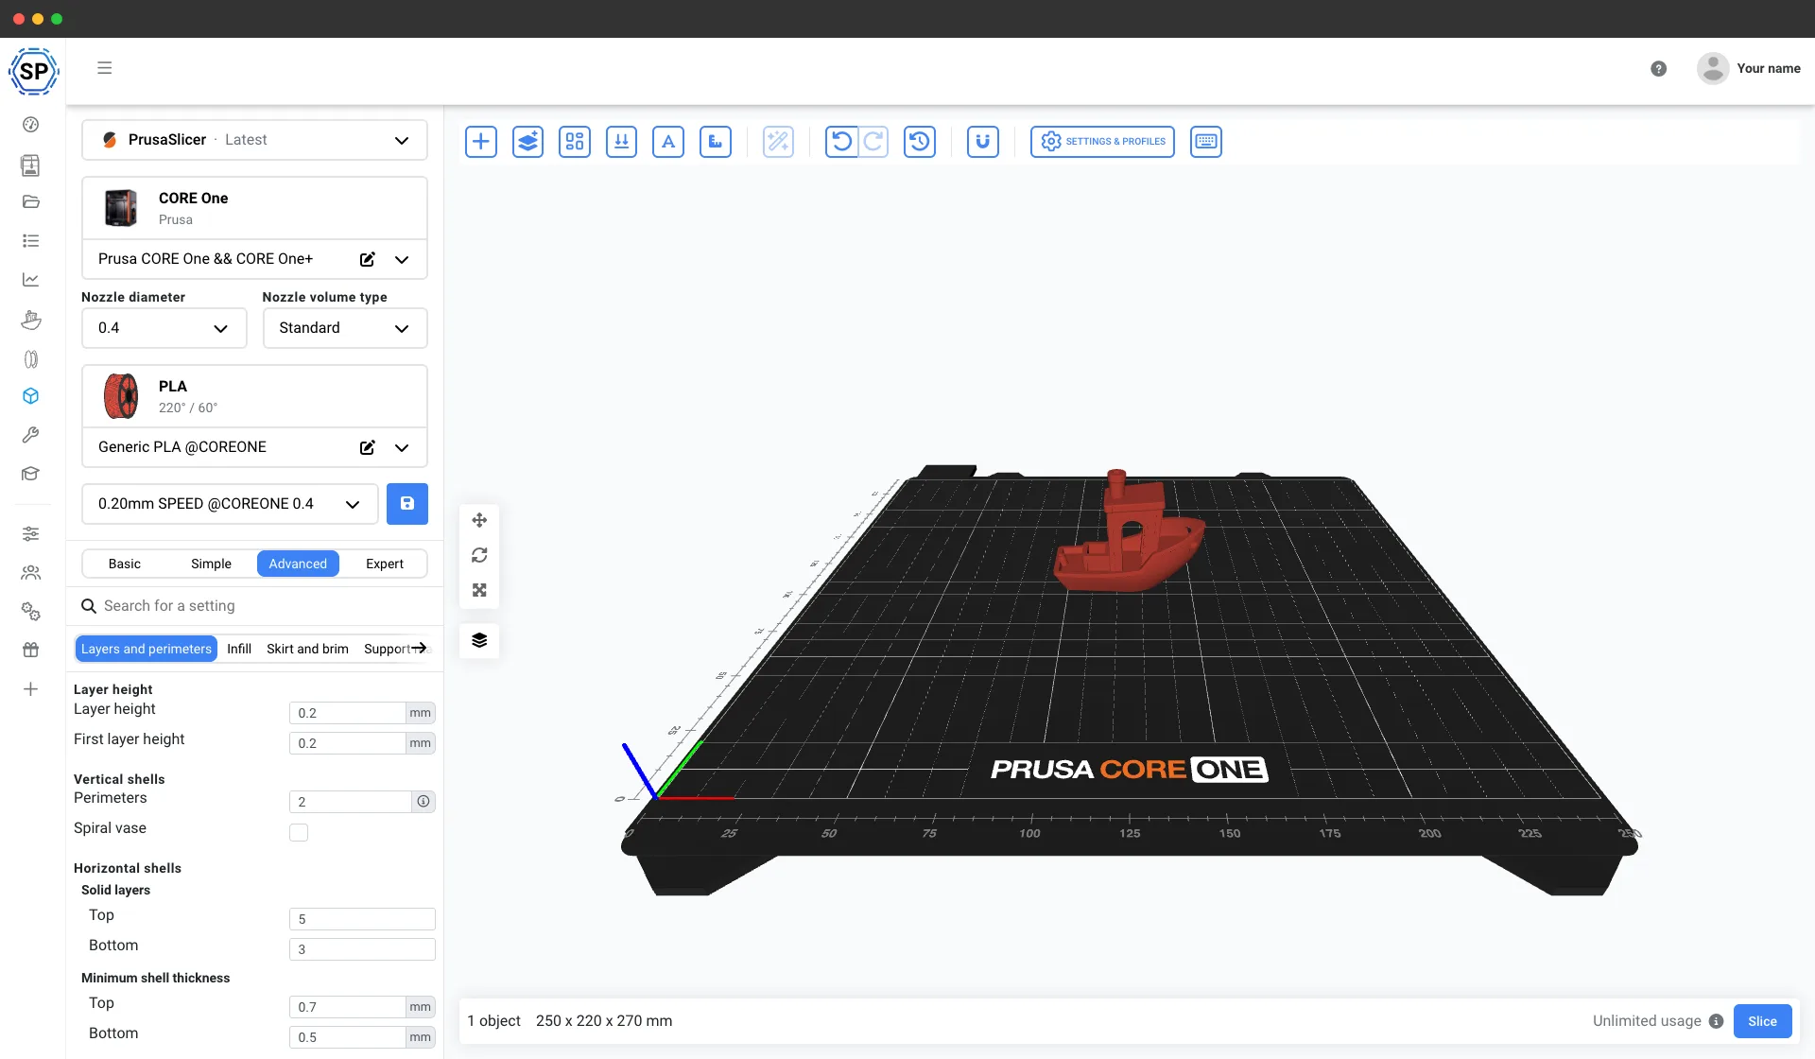This screenshot has width=1815, height=1059.
Task: Add new item with sidebar plus
Action: [30, 689]
